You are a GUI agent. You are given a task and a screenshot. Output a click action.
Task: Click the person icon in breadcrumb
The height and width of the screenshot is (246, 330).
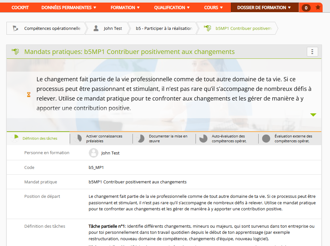(x=96, y=28)
